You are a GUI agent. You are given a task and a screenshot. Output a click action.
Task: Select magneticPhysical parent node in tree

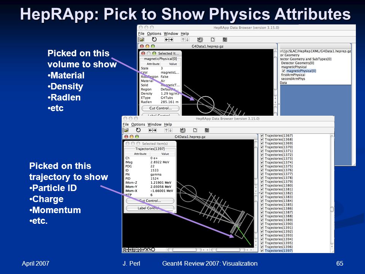pos(294,67)
